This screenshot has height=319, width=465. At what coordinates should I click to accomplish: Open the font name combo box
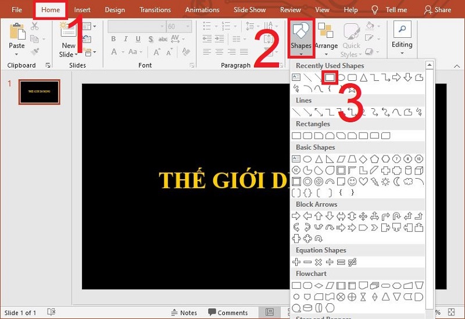pos(137,26)
